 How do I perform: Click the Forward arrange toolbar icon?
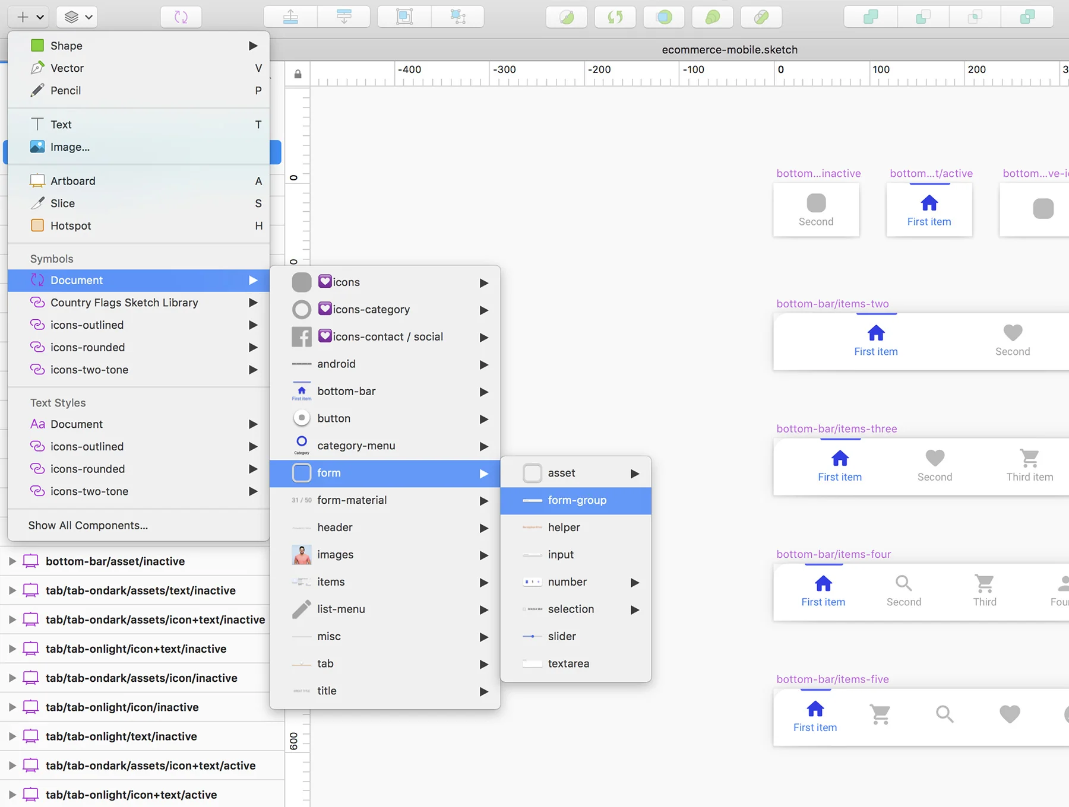290,17
